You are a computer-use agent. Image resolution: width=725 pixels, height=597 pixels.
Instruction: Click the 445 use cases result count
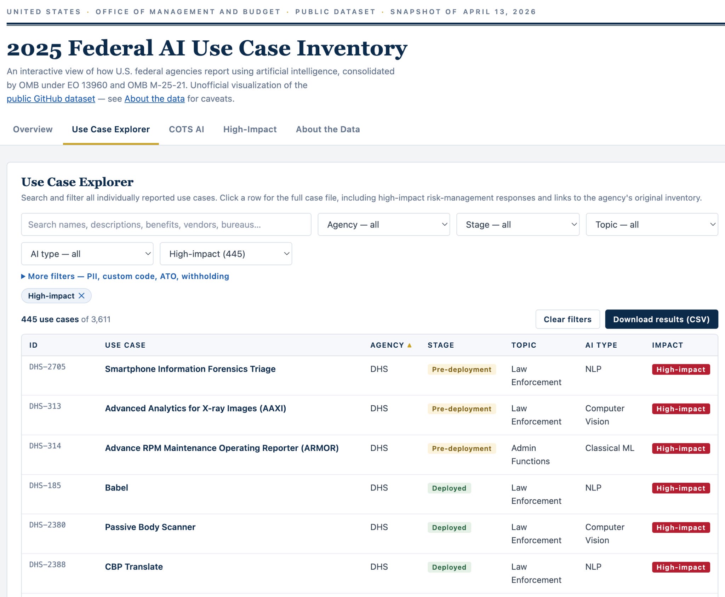coord(50,319)
